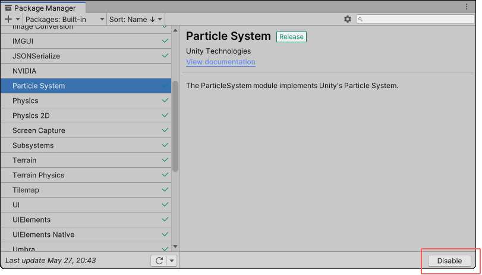
Task: Click the checkmark next to Terrain Physics
Action: (x=165, y=174)
